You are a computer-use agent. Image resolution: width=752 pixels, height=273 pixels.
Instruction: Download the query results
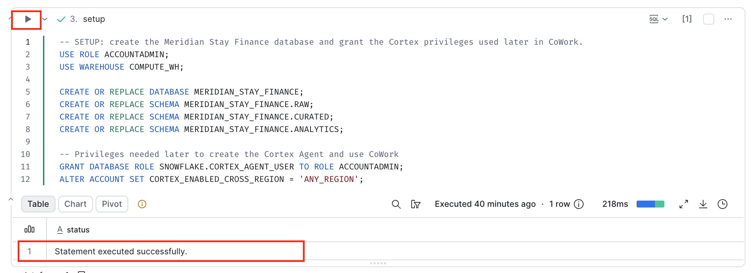703,204
